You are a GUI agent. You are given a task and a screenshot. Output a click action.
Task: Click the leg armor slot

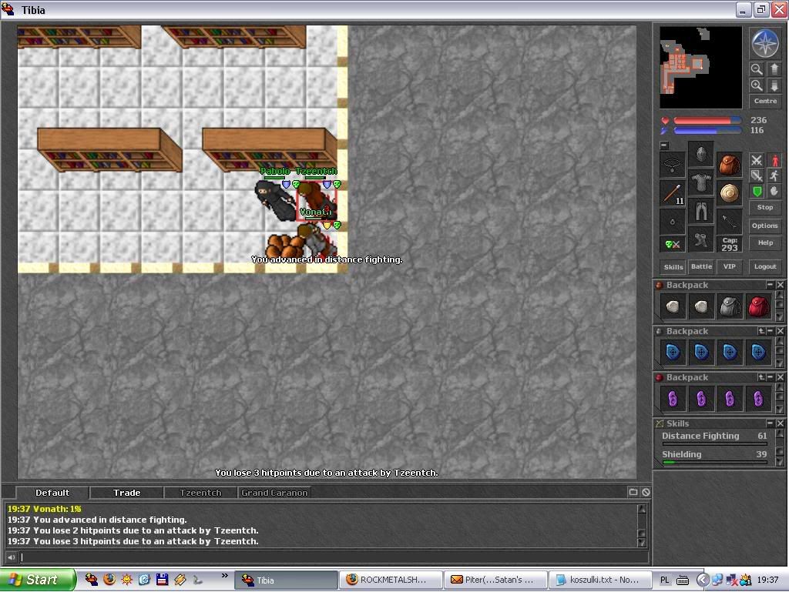tap(701, 211)
